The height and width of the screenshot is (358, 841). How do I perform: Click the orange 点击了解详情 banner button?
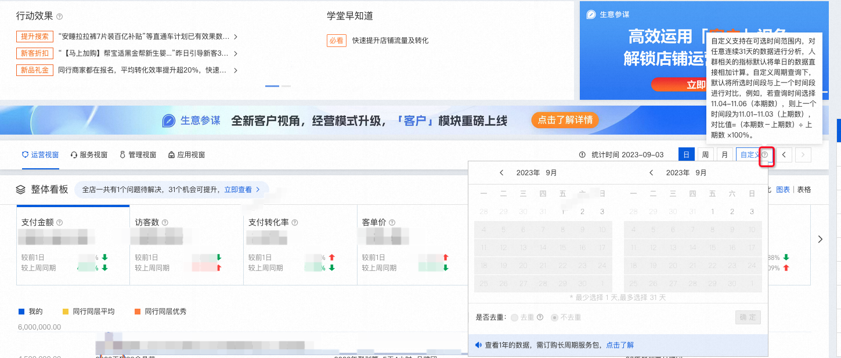point(565,121)
